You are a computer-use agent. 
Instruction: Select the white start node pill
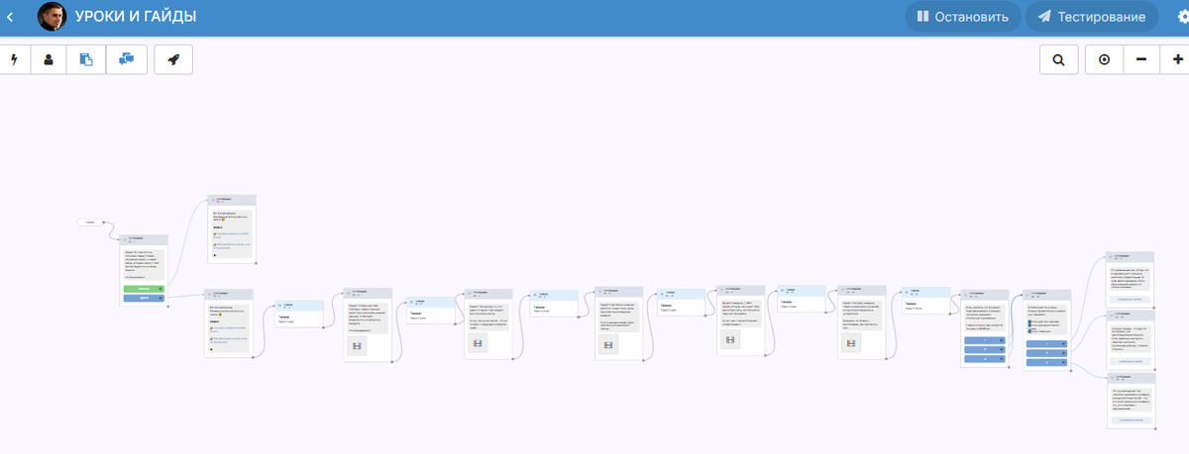[90, 223]
